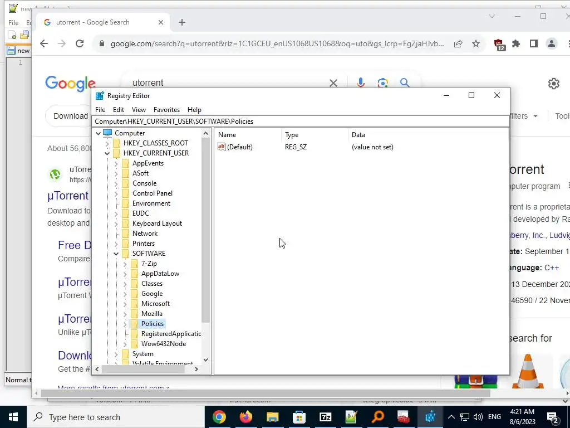This screenshot has height=428, width=570.
Task: Select the Keyboard Layout key
Action: click(x=157, y=223)
